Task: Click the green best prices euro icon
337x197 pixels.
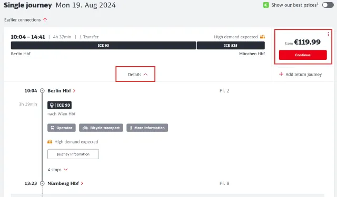Action: [x=266, y=5]
